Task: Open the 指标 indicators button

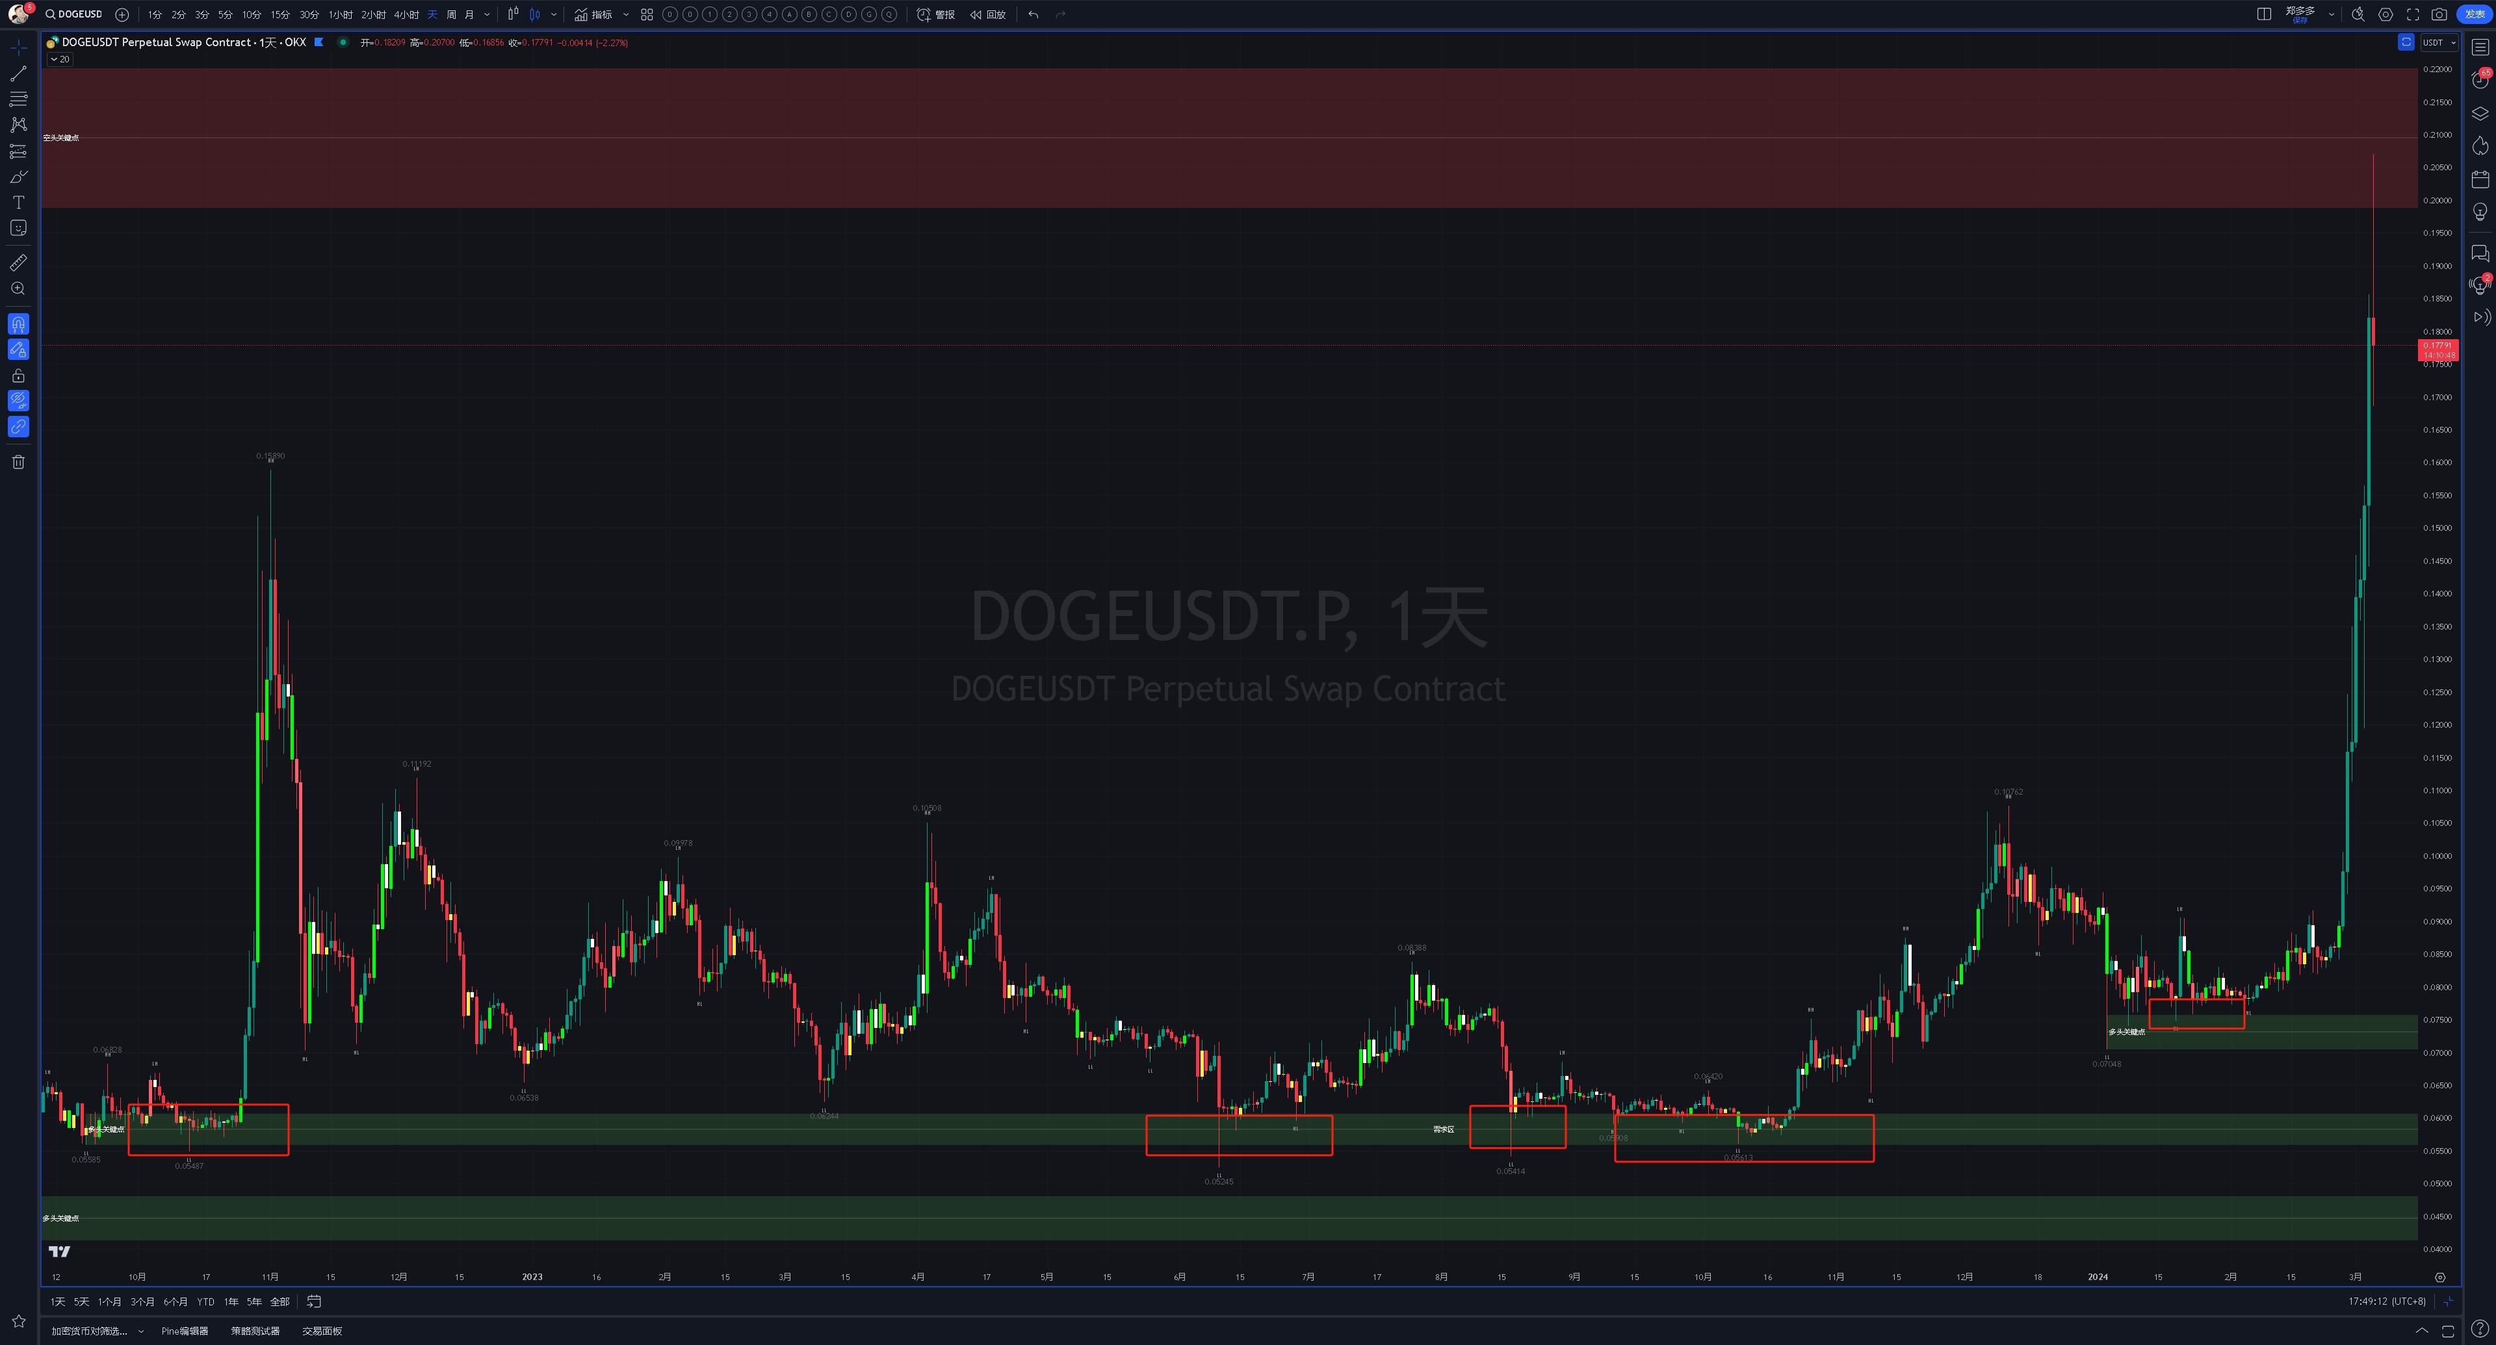Action: (593, 14)
